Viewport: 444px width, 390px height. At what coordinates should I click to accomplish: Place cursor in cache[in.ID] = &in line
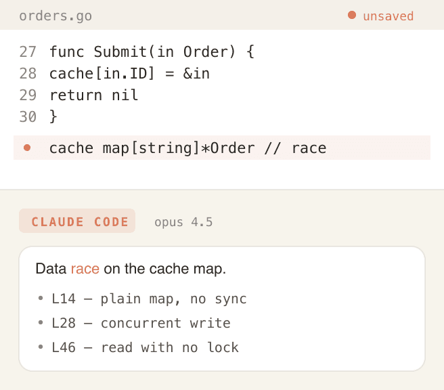(x=130, y=73)
